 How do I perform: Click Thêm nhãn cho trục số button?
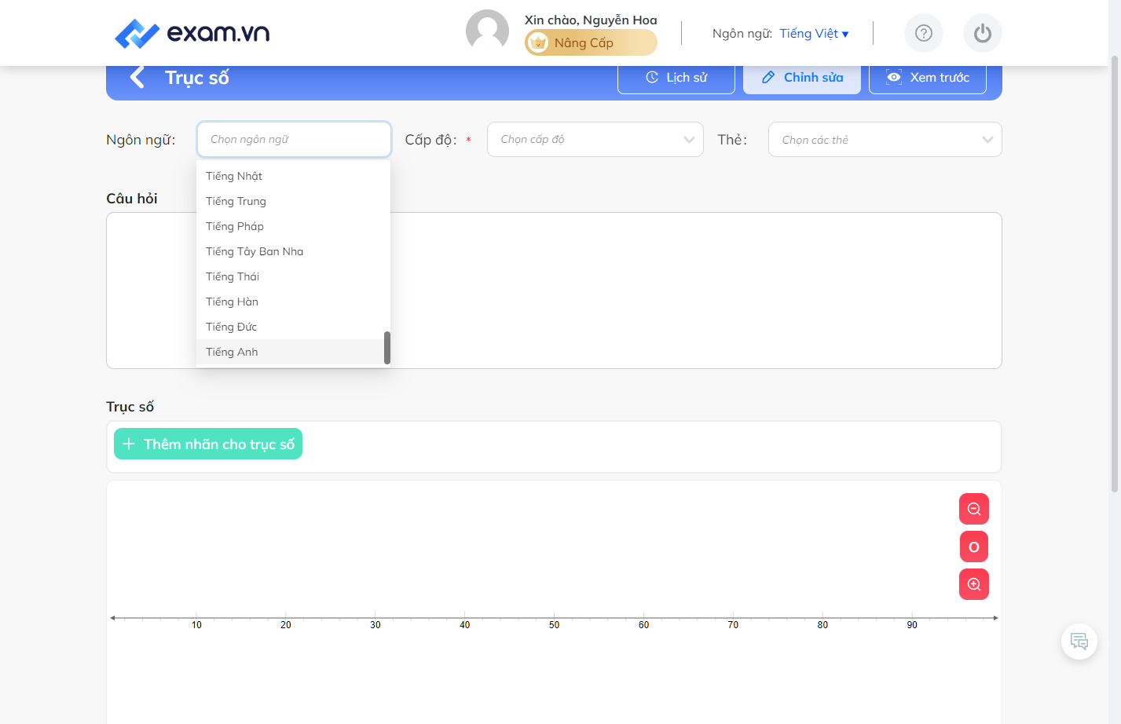tap(208, 444)
